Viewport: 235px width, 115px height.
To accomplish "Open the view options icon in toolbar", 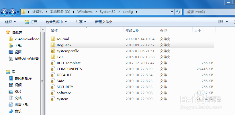I will pyautogui.click(x=220, y=22).
